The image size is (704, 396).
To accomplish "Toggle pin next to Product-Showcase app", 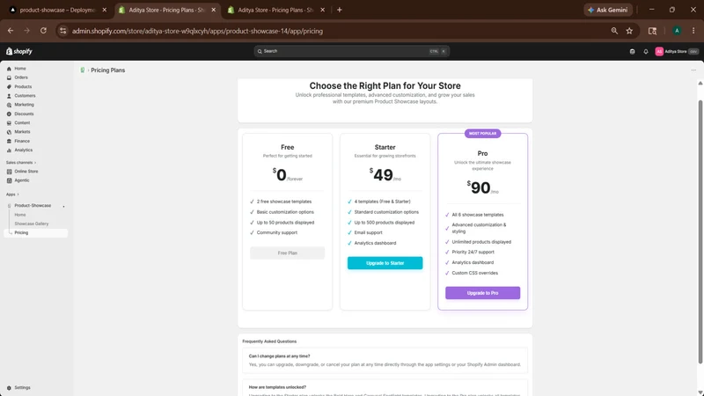I will coord(63,206).
